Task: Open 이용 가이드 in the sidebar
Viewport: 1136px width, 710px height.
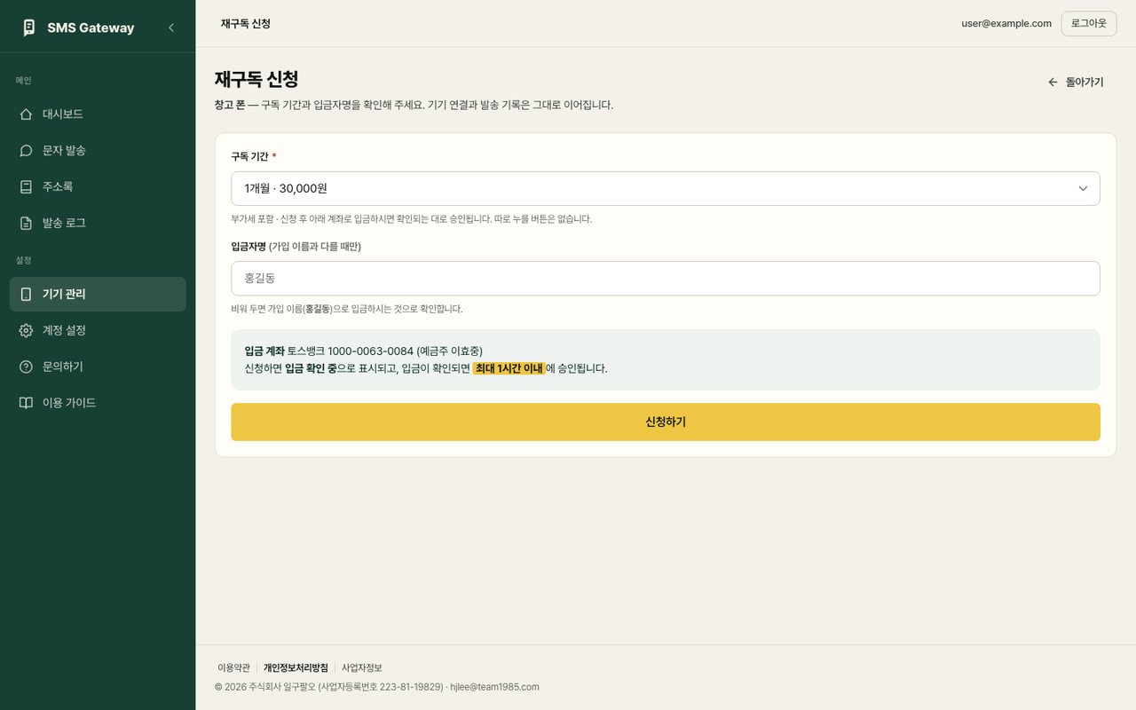Action: coord(98,403)
